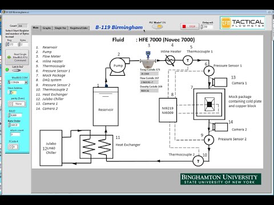The width and height of the screenshot is (274, 205).
Task: Toggle the Latch On switch
Action: (17, 71)
